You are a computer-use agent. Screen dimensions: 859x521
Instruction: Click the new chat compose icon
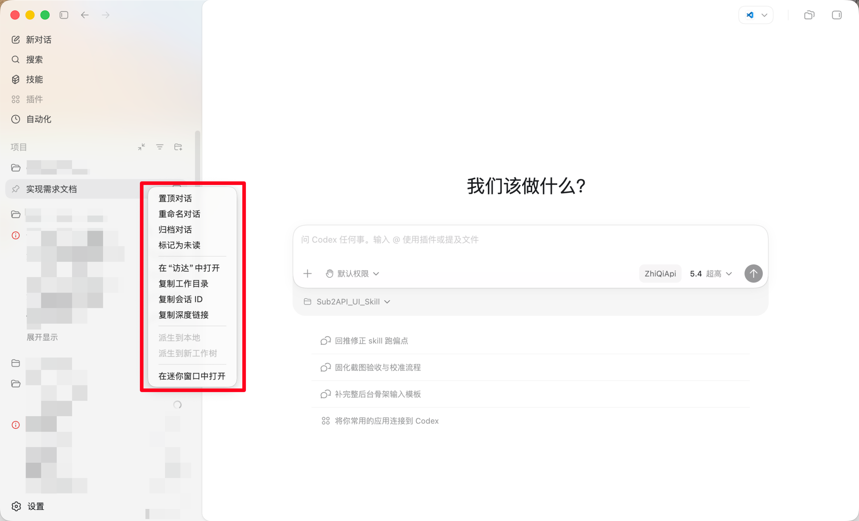click(15, 40)
